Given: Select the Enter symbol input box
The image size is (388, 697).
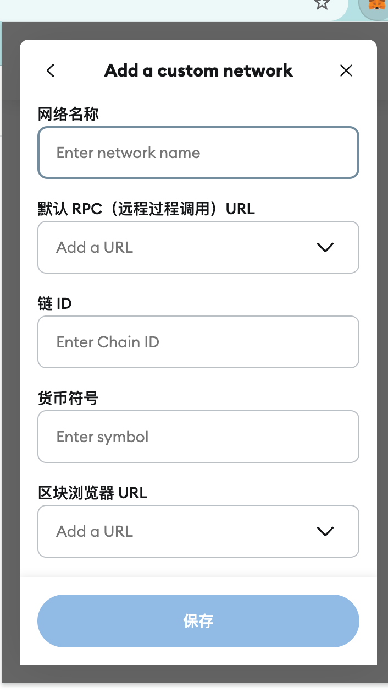Looking at the screenshot, I should click(198, 437).
